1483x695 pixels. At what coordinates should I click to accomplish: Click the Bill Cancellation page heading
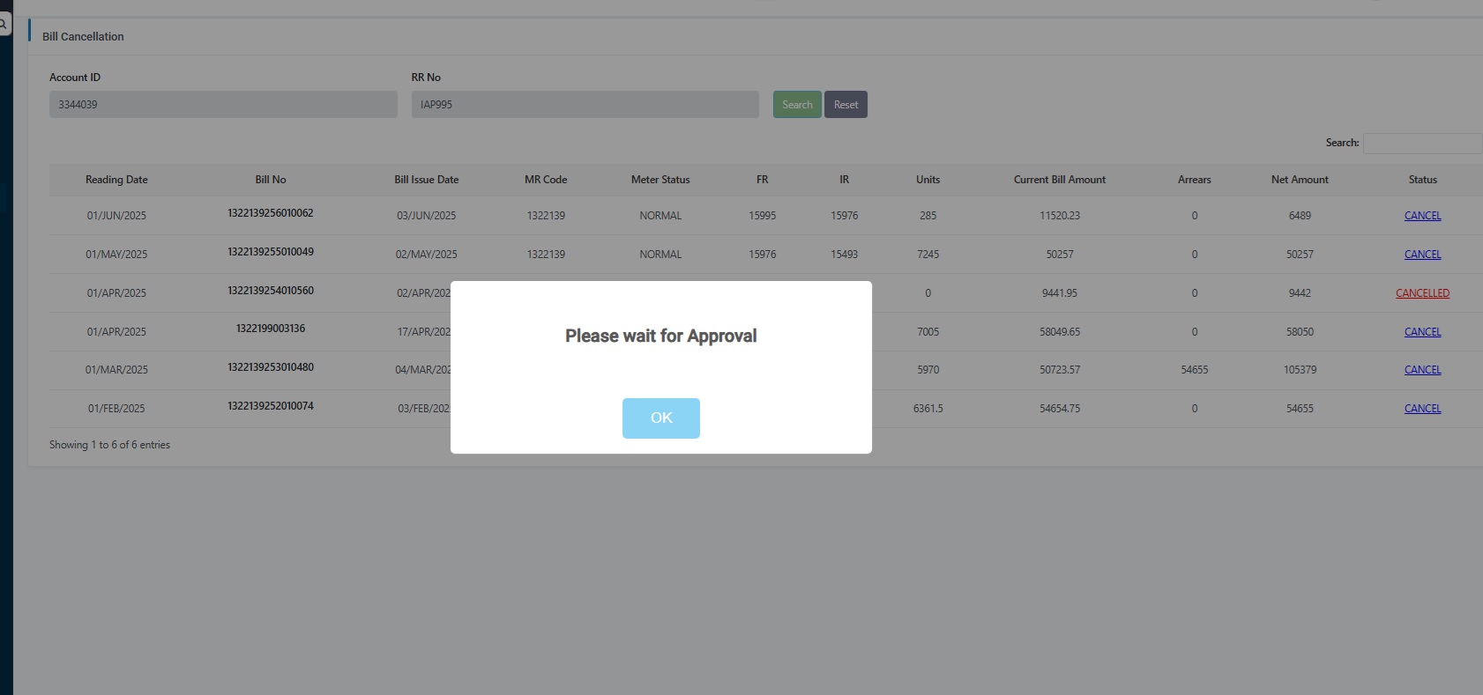tap(83, 37)
